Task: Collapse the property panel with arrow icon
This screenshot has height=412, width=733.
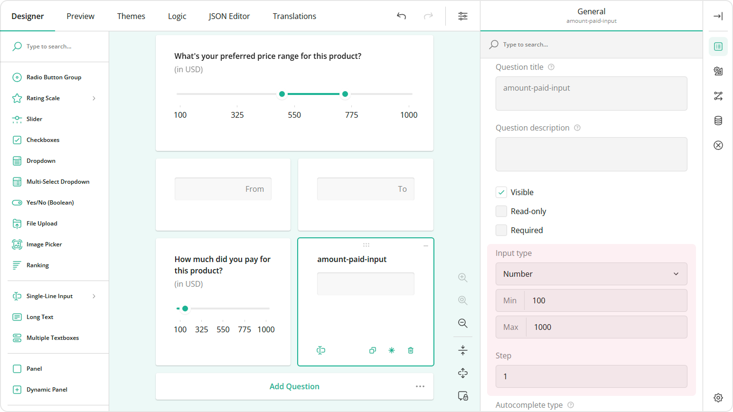Action: click(718, 16)
